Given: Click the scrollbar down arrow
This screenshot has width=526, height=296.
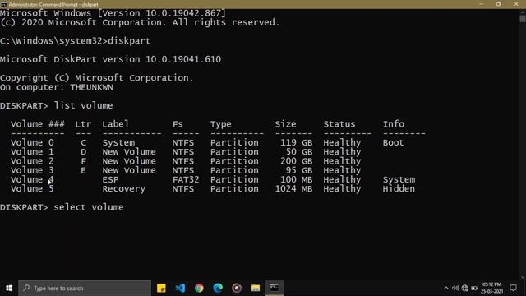Looking at the screenshot, I should [x=523, y=277].
